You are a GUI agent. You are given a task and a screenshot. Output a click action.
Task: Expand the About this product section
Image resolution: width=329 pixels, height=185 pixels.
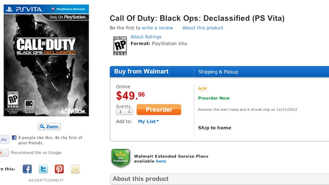tap(220, 179)
